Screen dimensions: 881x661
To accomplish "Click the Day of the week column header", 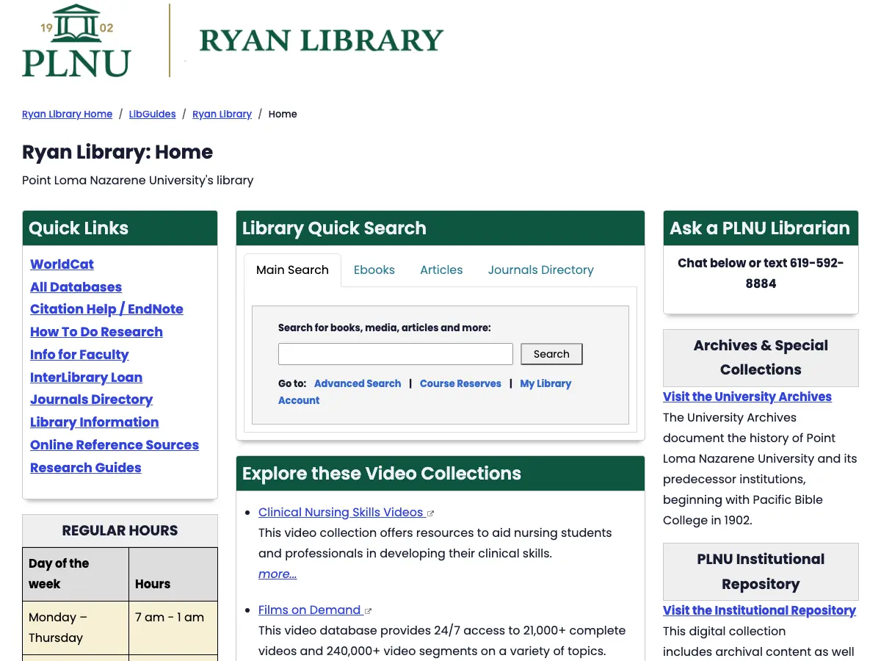I will (x=76, y=574).
